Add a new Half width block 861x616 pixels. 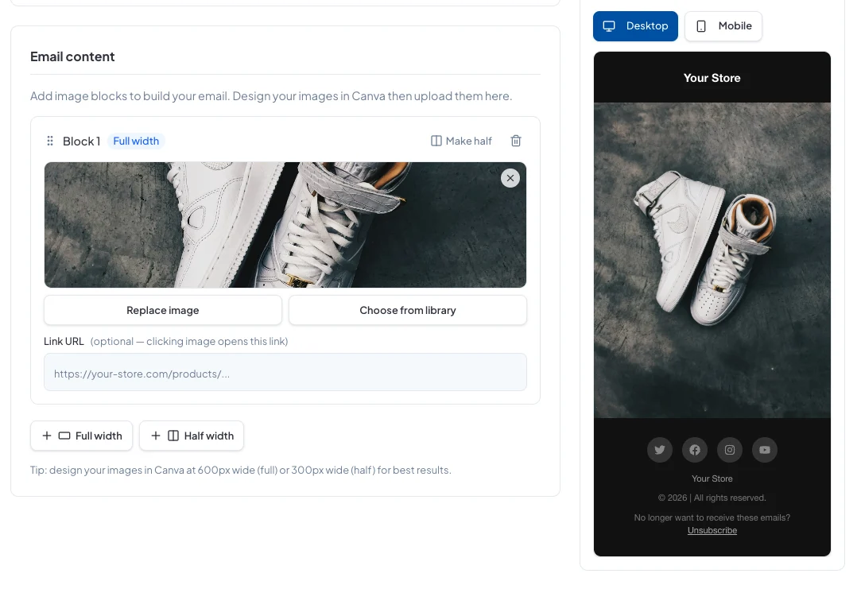tap(192, 436)
